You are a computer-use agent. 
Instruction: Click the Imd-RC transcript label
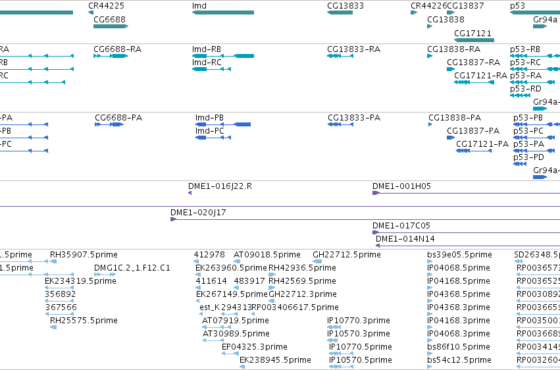click(x=207, y=63)
